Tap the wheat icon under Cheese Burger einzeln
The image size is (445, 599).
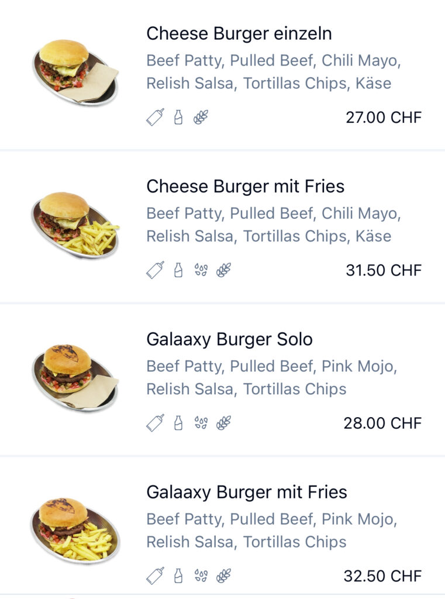click(201, 117)
